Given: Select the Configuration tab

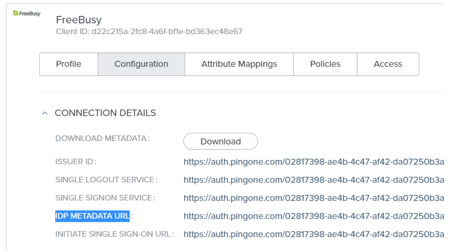Looking at the screenshot, I should [141, 64].
